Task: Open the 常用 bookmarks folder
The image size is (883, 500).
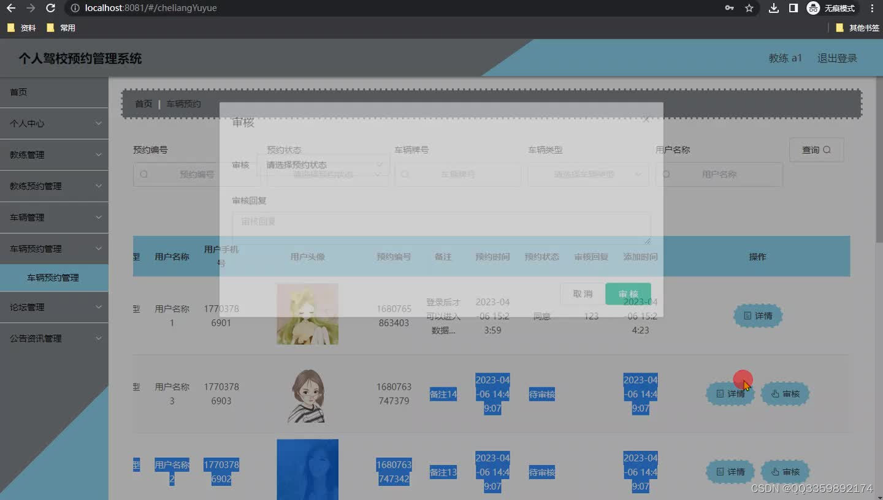Action: pyautogui.click(x=61, y=28)
